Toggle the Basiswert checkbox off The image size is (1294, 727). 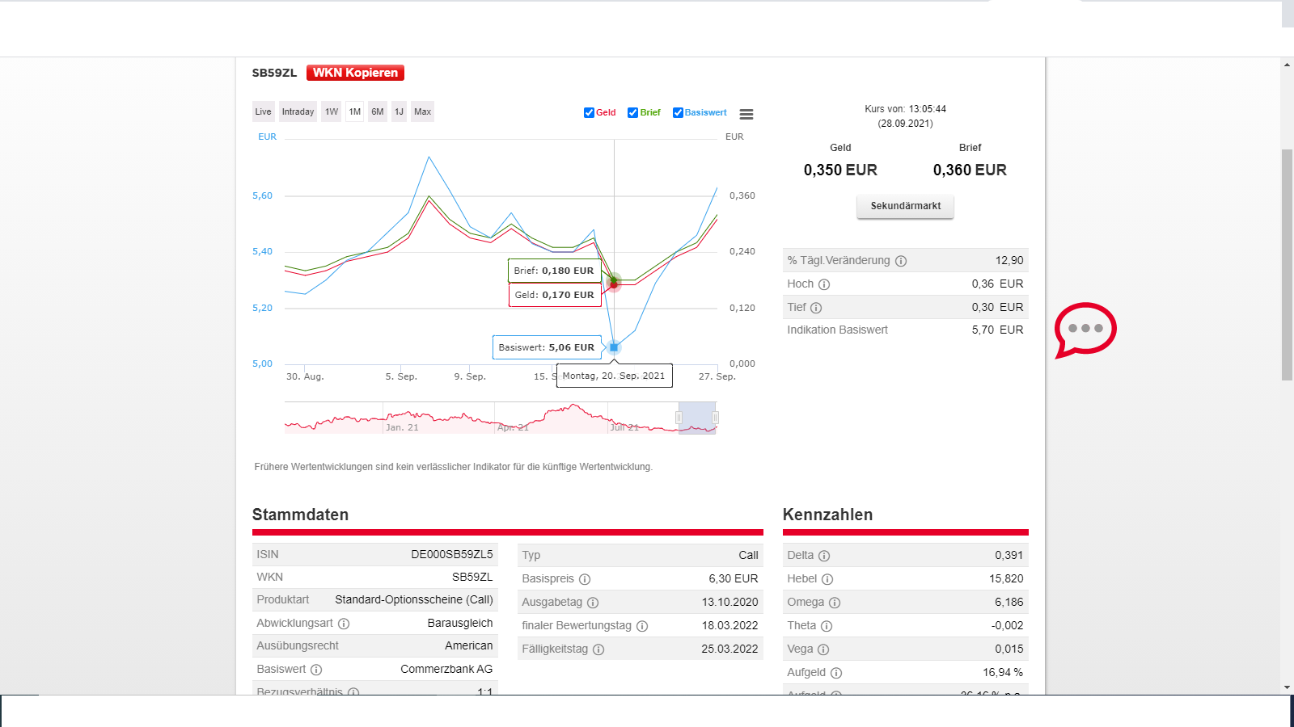click(x=678, y=112)
